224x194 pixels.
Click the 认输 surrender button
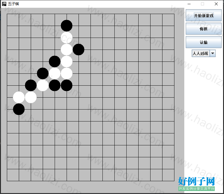point(204,42)
